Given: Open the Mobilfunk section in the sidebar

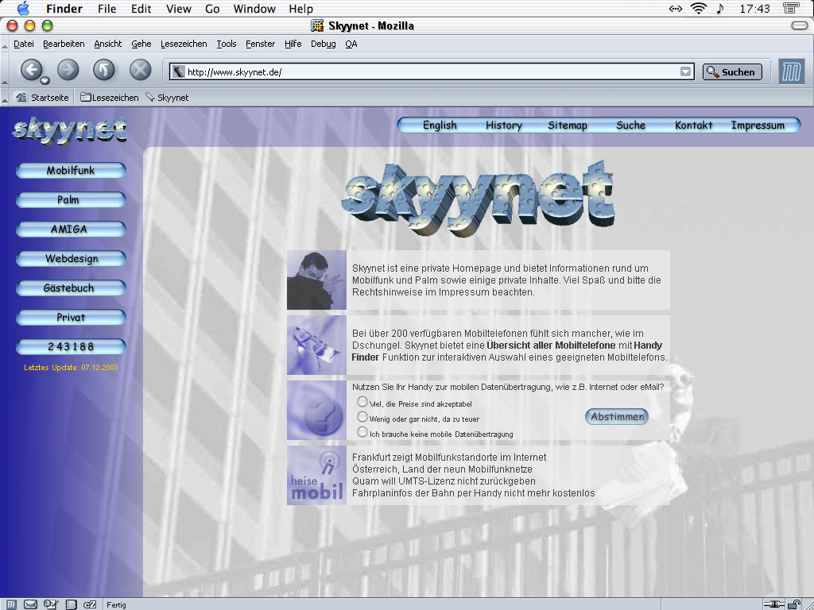Looking at the screenshot, I should click(x=71, y=171).
